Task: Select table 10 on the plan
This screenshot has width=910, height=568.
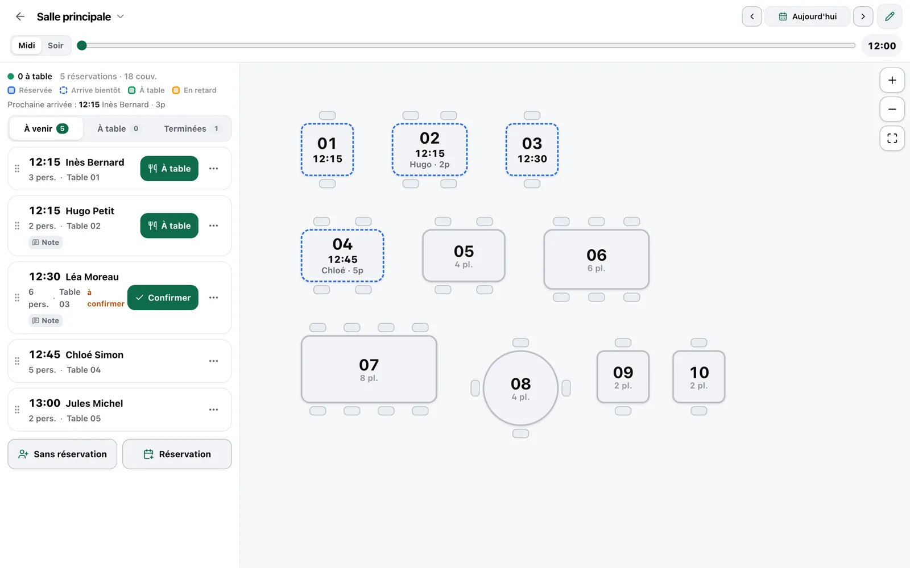Action: click(x=699, y=377)
